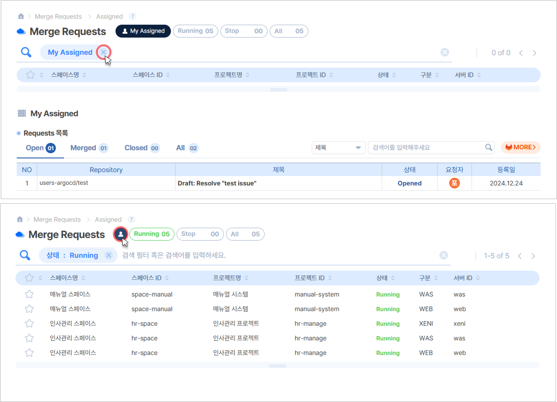
Task: Click Merge Requests link in bottom breadcrumb
Action: tap(57, 219)
